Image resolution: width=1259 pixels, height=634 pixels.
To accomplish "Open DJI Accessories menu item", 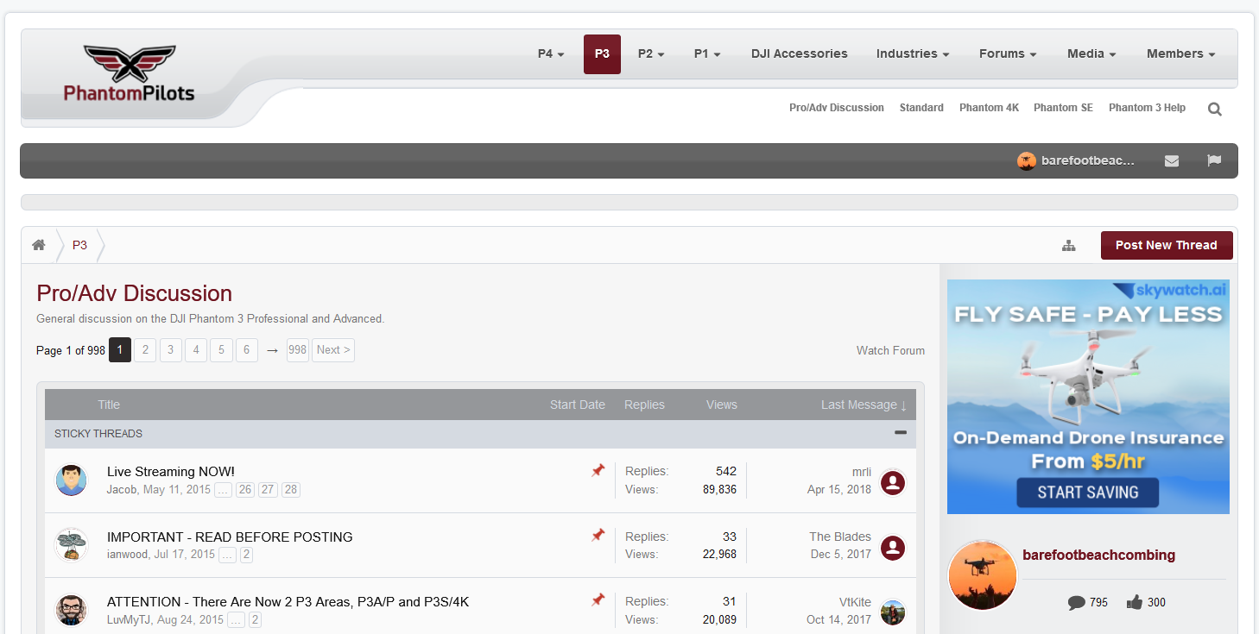I will pyautogui.click(x=800, y=53).
